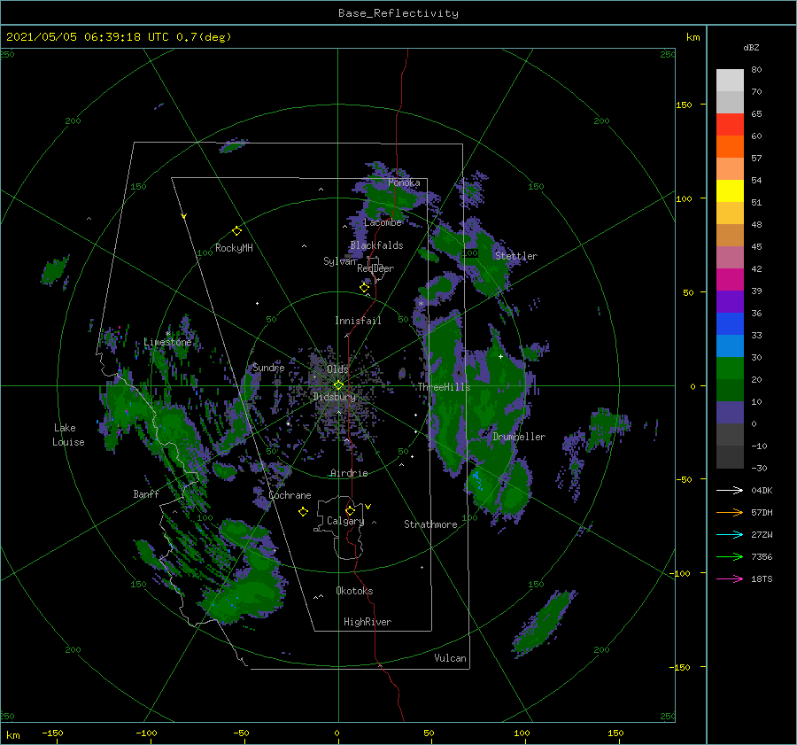Click the Airdrie label
This screenshot has width=797, height=745.
tap(349, 473)
